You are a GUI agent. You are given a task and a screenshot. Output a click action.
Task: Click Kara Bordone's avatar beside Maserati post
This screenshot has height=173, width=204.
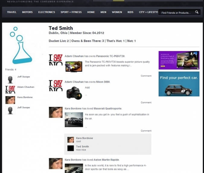(56, 112)
